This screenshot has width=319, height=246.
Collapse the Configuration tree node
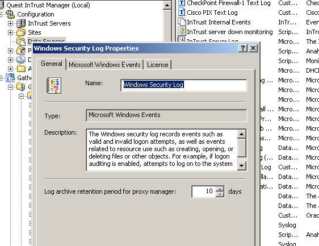pos(1,14)
